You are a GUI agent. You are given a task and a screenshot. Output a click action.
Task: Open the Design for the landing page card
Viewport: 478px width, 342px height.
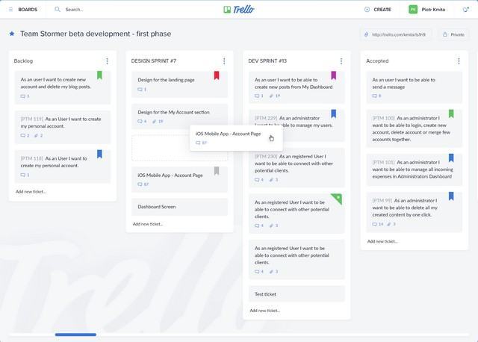pyautogui.click(x=179, y=84)
